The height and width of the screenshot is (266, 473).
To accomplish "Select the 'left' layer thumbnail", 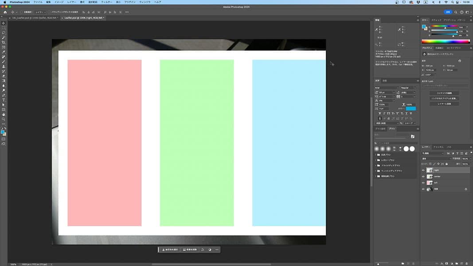I will pos(429,183).
